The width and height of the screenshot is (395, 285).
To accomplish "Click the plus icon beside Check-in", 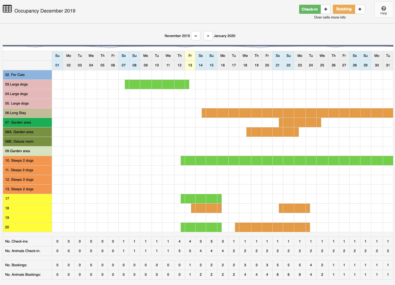I will 325,9.
